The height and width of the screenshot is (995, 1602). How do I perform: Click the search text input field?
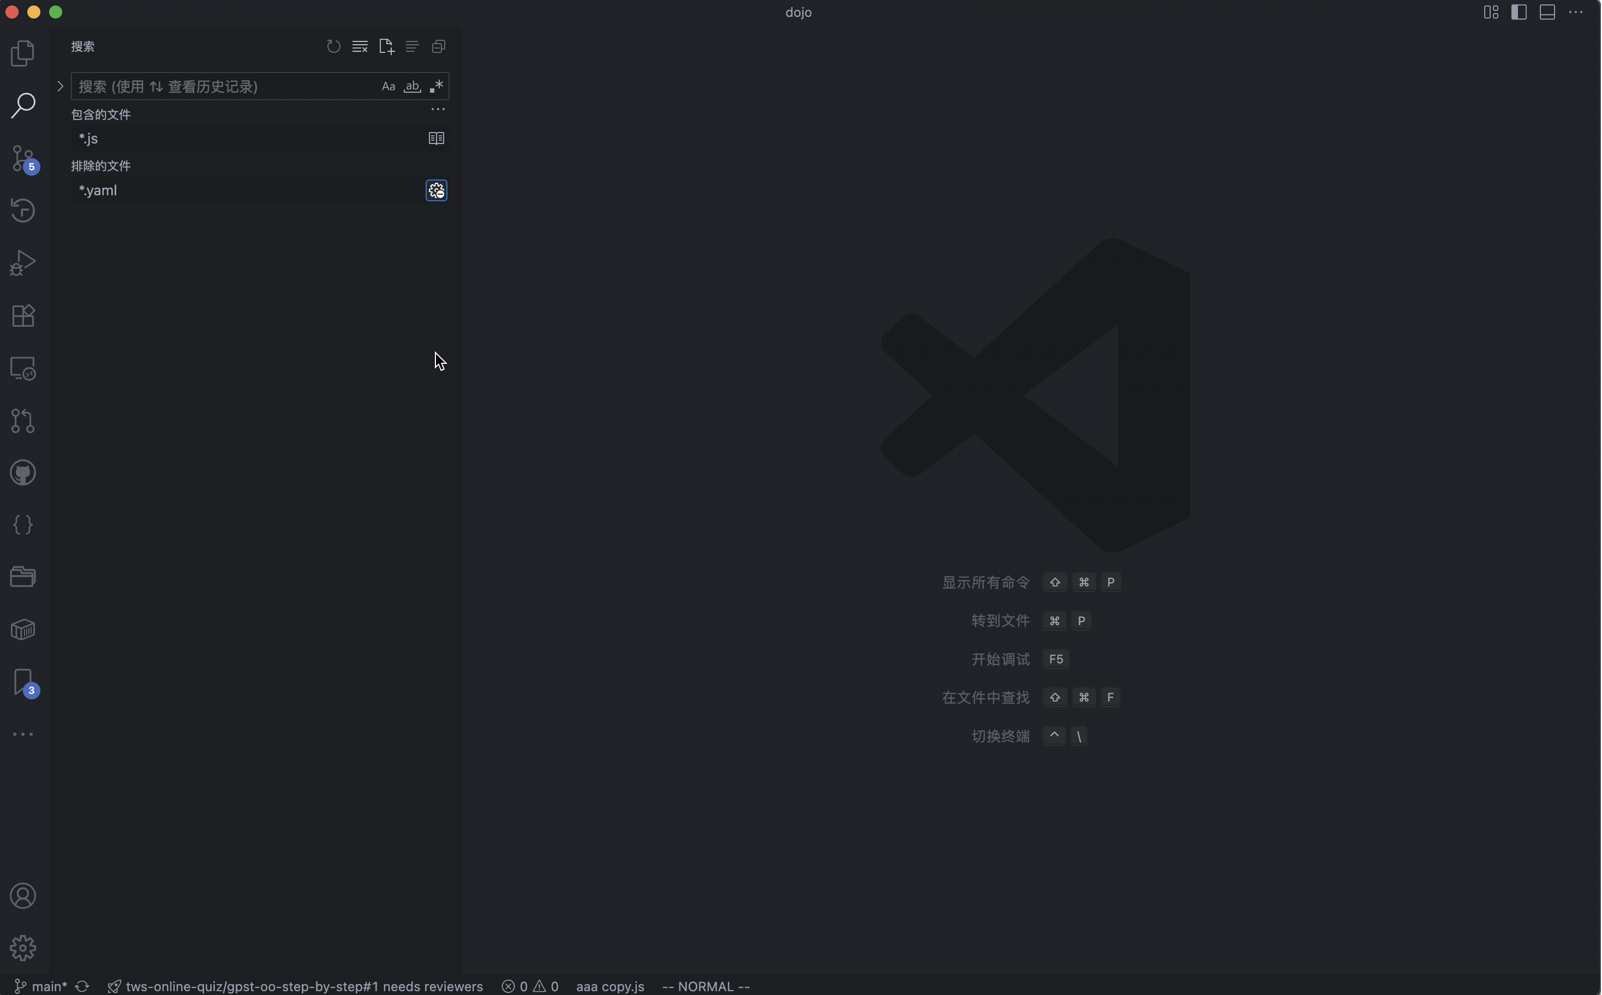tap(224, 86)
